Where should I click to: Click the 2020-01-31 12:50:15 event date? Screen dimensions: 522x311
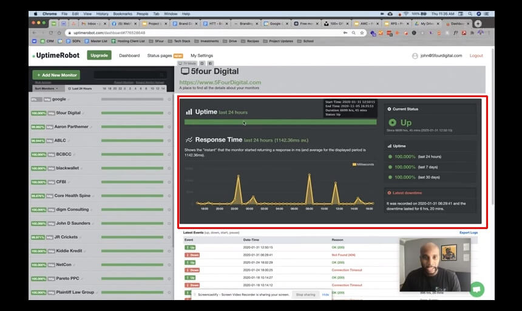click(x=258, y=247)
